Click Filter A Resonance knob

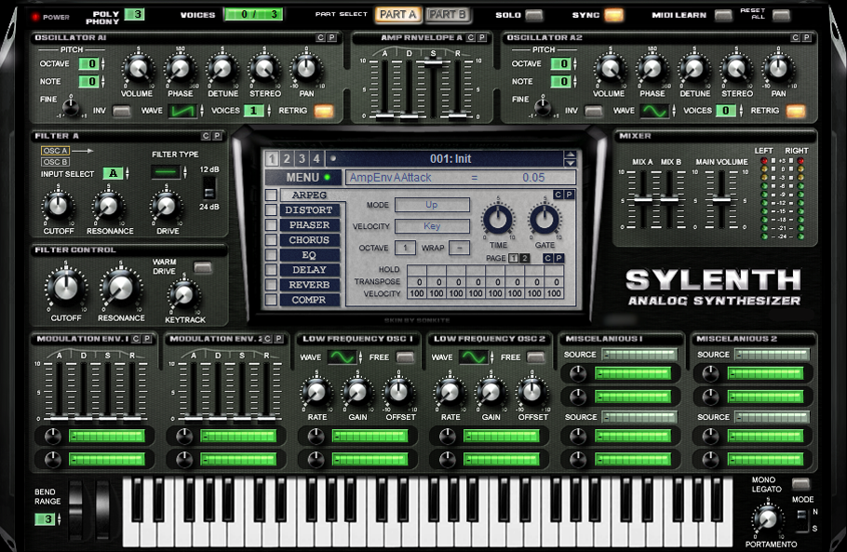[x=108, y=206]
